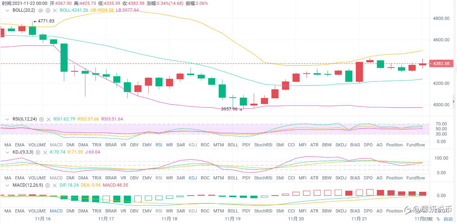Select DMI tab in KDJ panel bar
457x223 pixels.
point(70,178)
